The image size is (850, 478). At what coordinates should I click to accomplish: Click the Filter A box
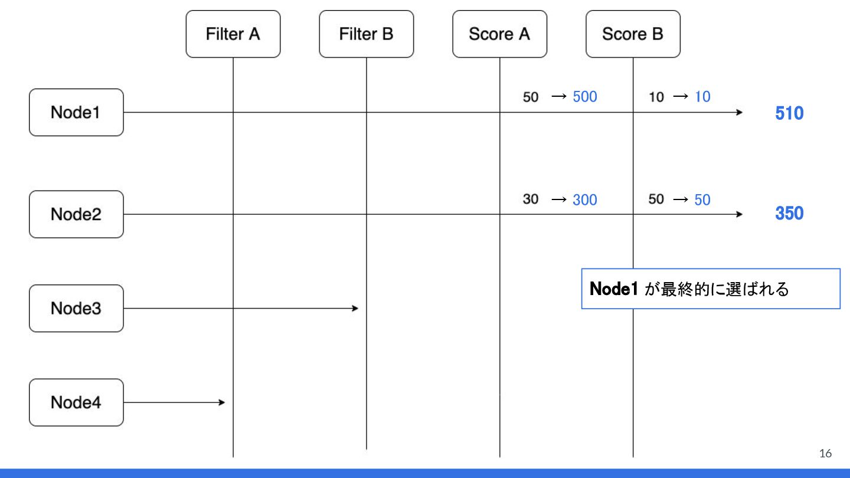233,34
